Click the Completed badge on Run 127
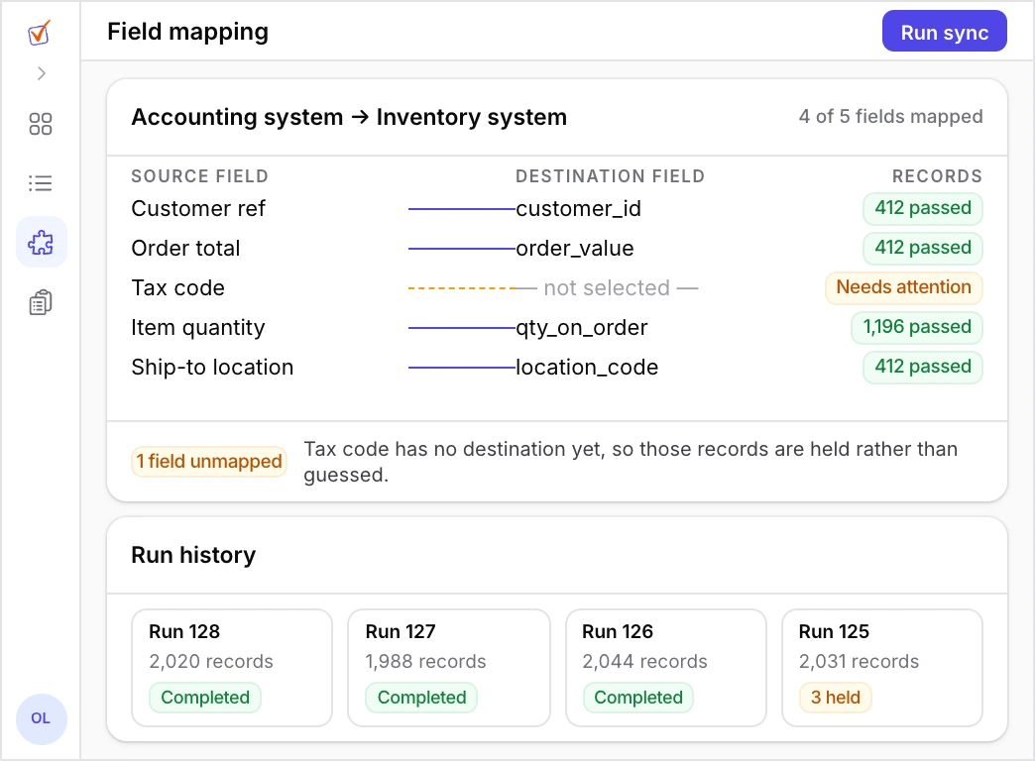Viewport: 1035px width, 761px height. point(421,698)
